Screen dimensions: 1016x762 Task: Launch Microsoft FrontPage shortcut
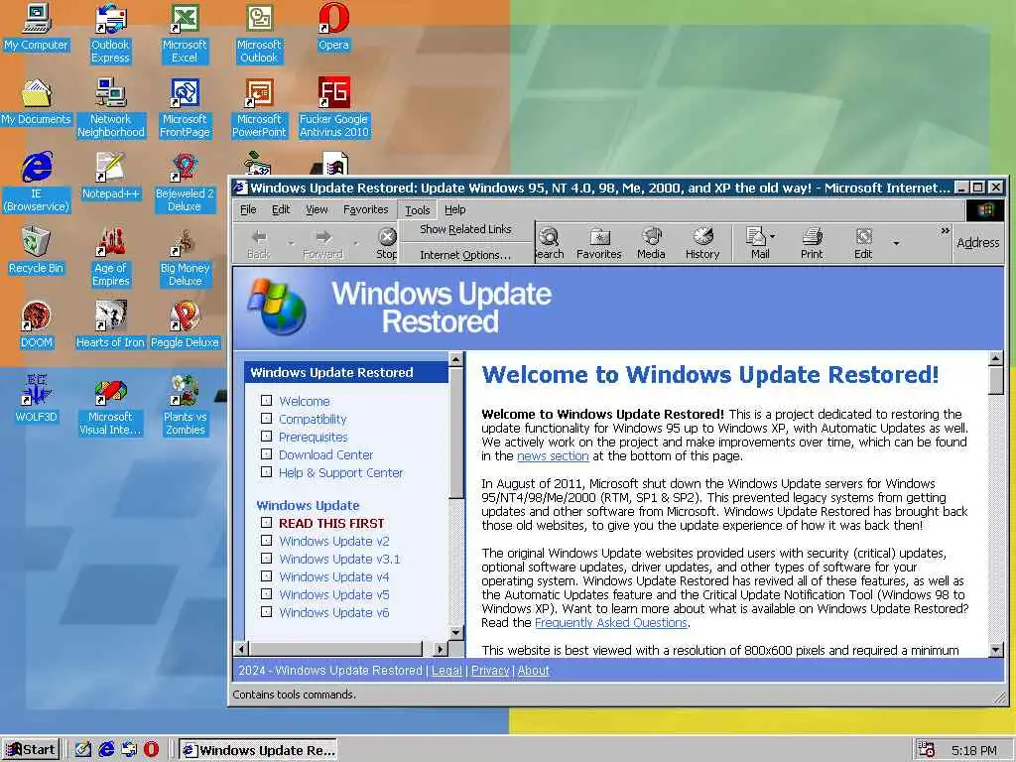click(185, 107)
